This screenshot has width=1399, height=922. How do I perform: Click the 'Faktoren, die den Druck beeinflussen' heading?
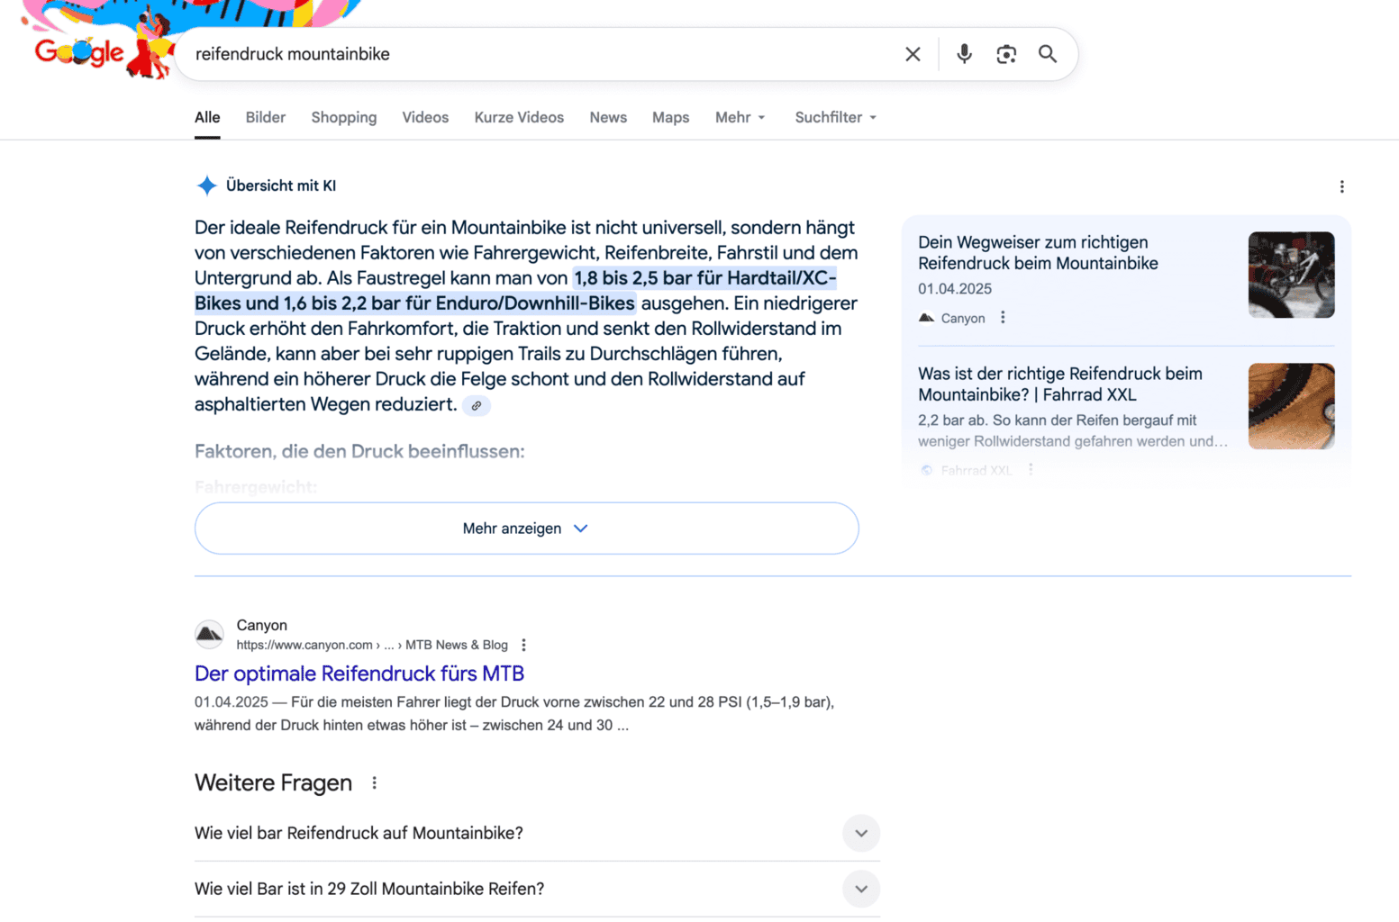(x=359, y=451)
